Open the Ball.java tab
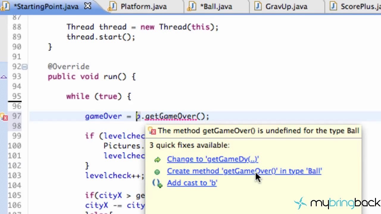Viewport: 381px width, 214px height. [216, 6]
